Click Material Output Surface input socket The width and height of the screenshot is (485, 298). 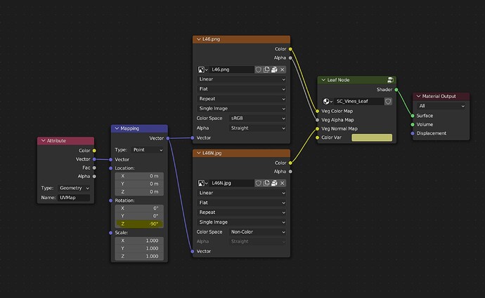pyautogui.click(x=413, y=116)
